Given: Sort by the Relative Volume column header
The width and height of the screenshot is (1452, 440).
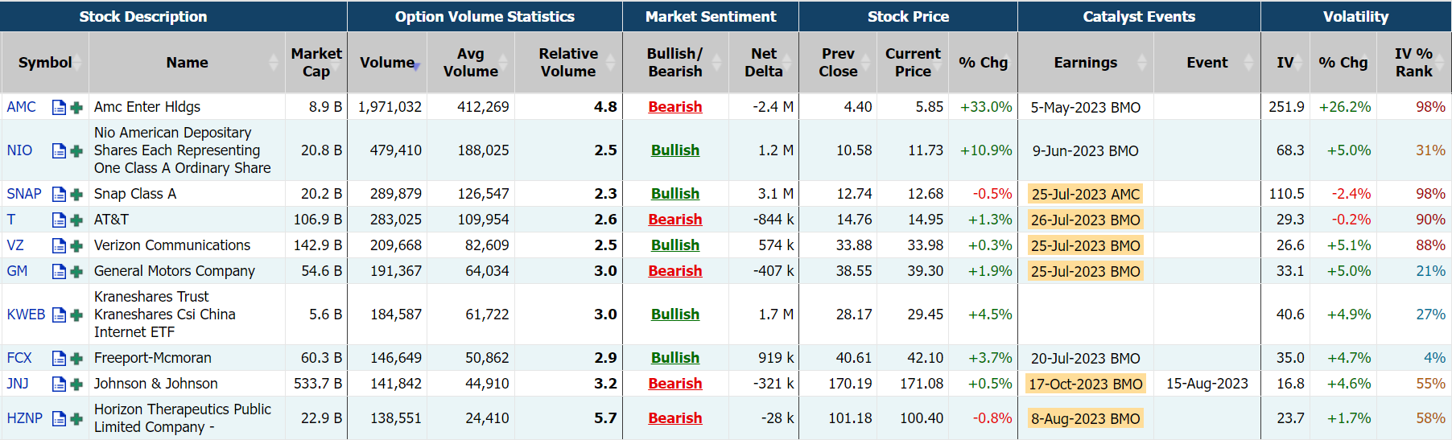Looking at the screenshot, I should click(568, 63).
